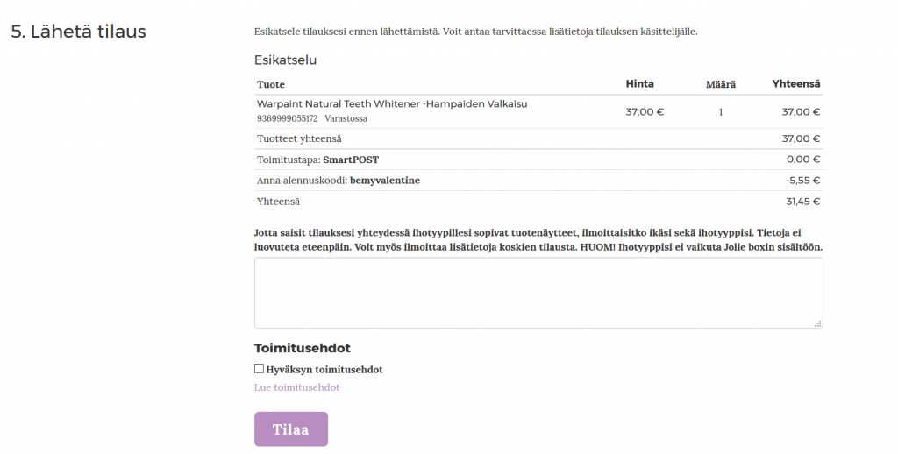Click the Tuotteet yhteensä row label
Screen dimensions: 898x454
point(299,138)
